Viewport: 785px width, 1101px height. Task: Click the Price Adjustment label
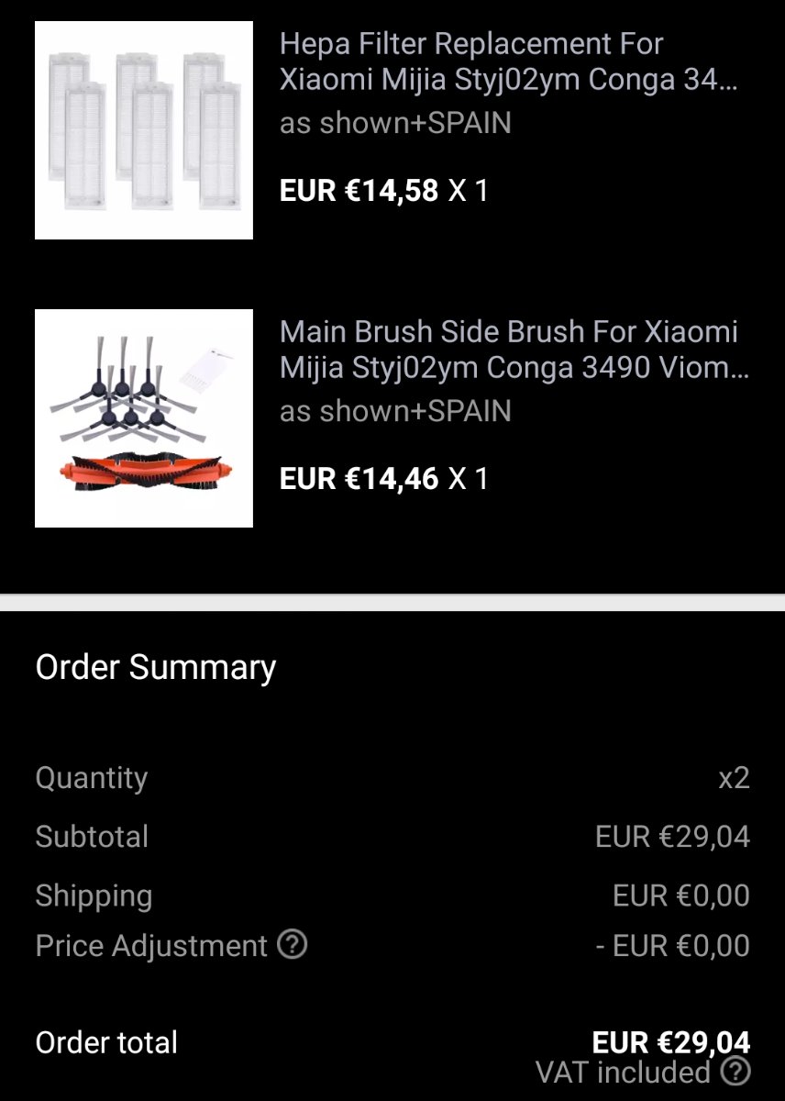151,946
